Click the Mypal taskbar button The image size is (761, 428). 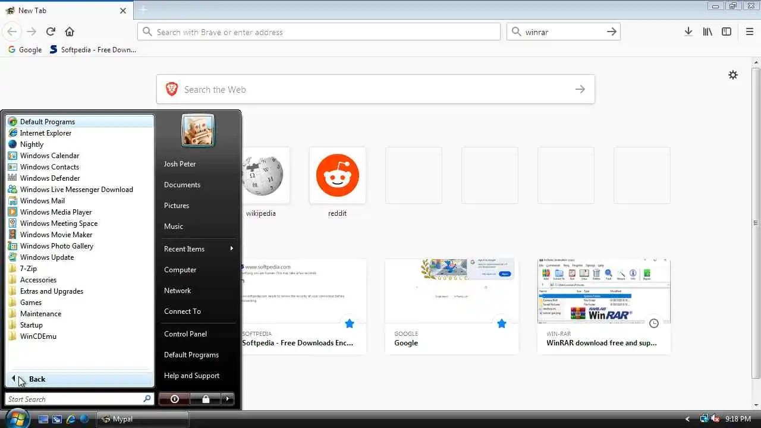(143, 419)
